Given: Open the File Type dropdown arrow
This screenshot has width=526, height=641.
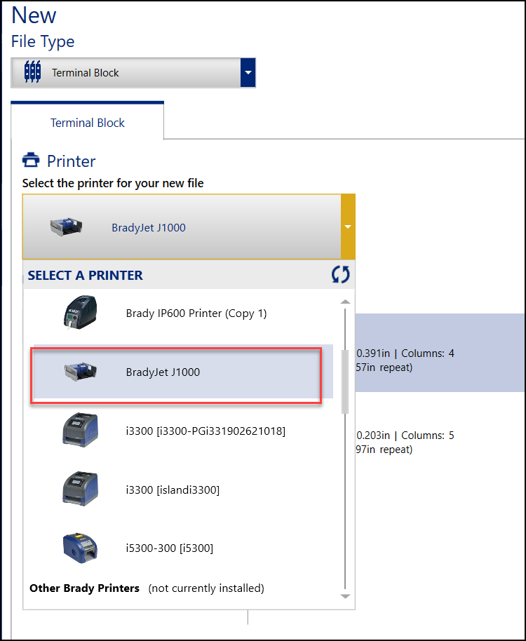Looking at the screenshot, I should (x=248, y=72).
